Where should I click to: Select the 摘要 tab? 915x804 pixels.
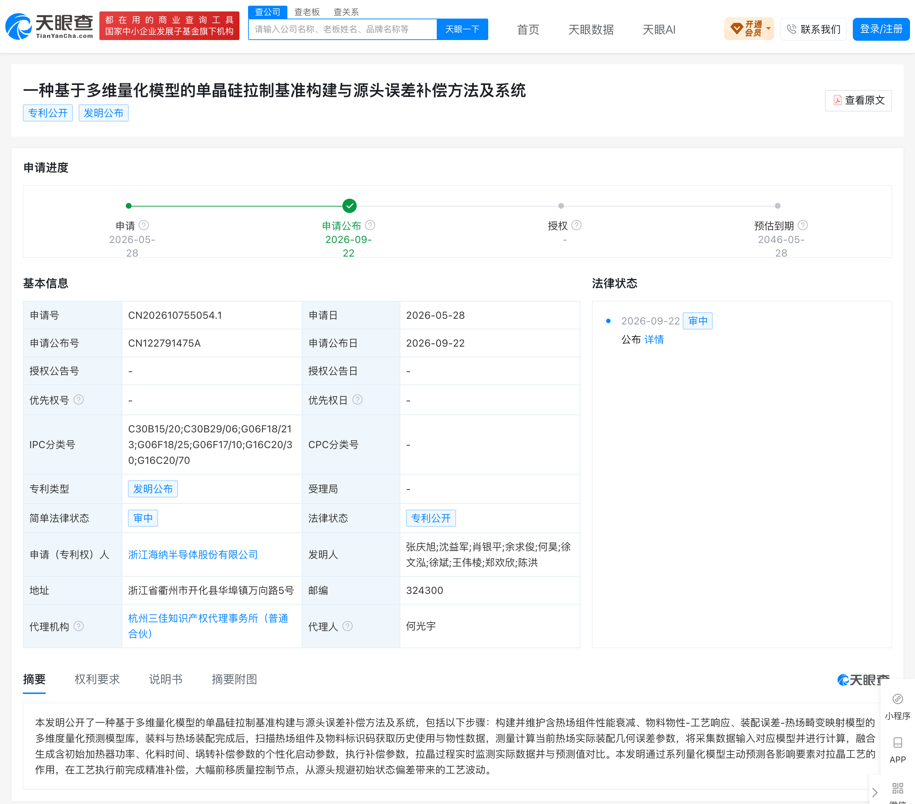[x=34, y=679]
